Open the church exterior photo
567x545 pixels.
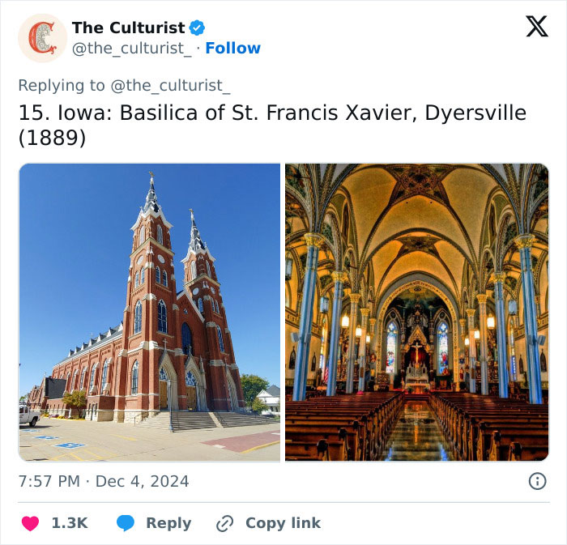point(150,313)
